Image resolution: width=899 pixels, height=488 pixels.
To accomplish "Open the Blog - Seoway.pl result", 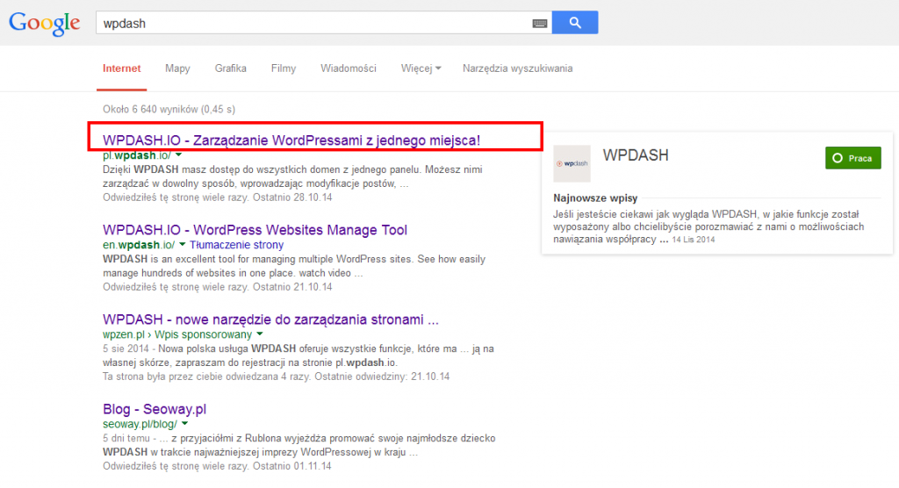I will tap(155, 409).
